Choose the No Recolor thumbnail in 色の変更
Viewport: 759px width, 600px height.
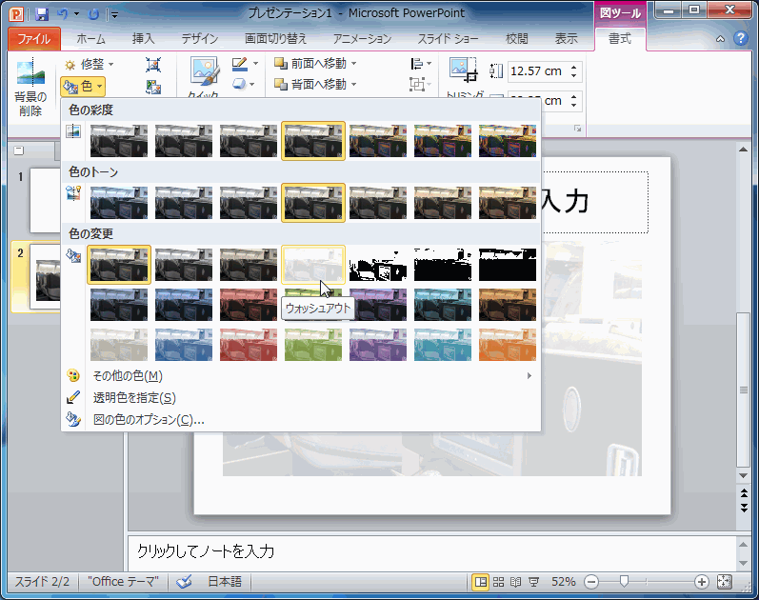(119, 265)
